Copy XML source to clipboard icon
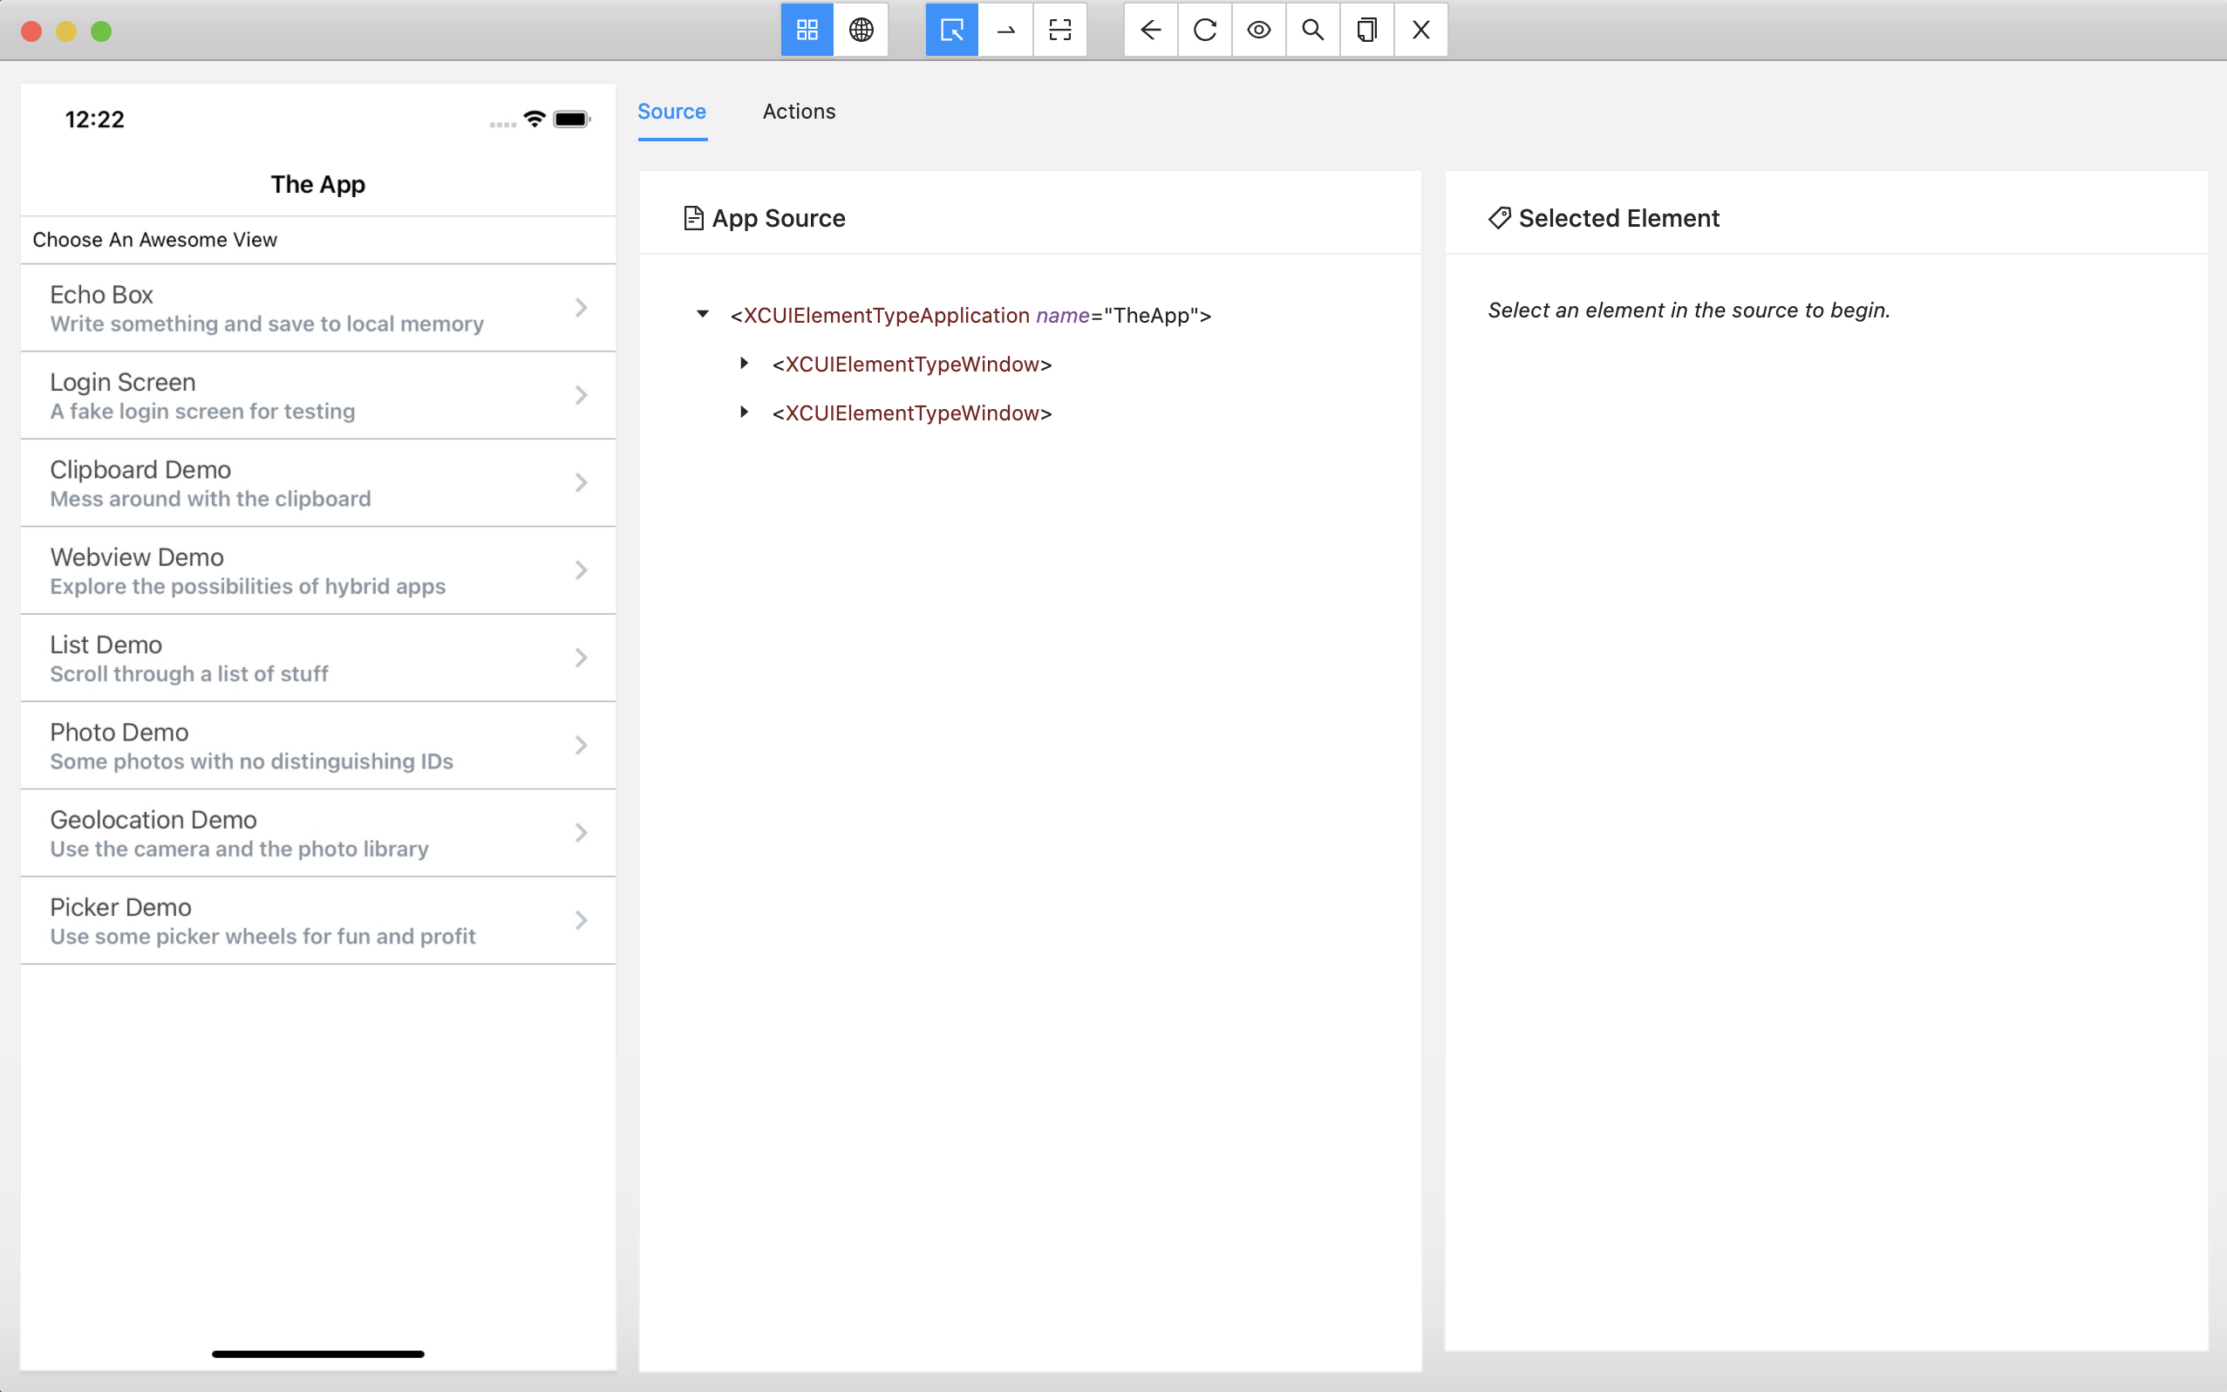The height and width of the screenshot is (1392, 2227). (1366, 31)
